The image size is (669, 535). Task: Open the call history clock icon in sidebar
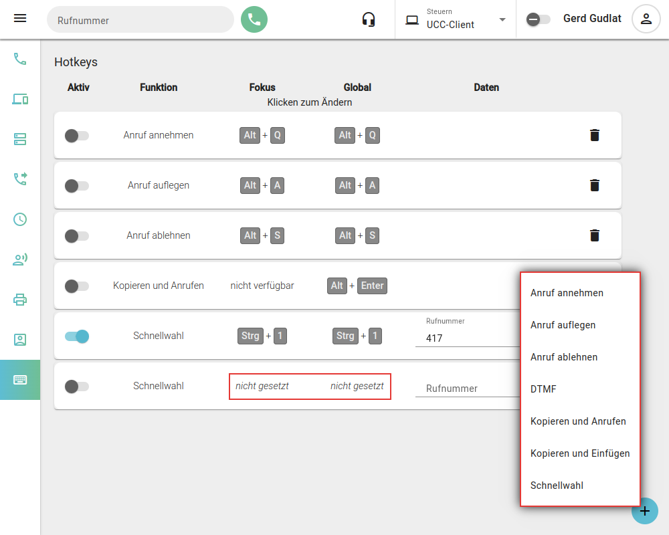[x=20, y=219]
